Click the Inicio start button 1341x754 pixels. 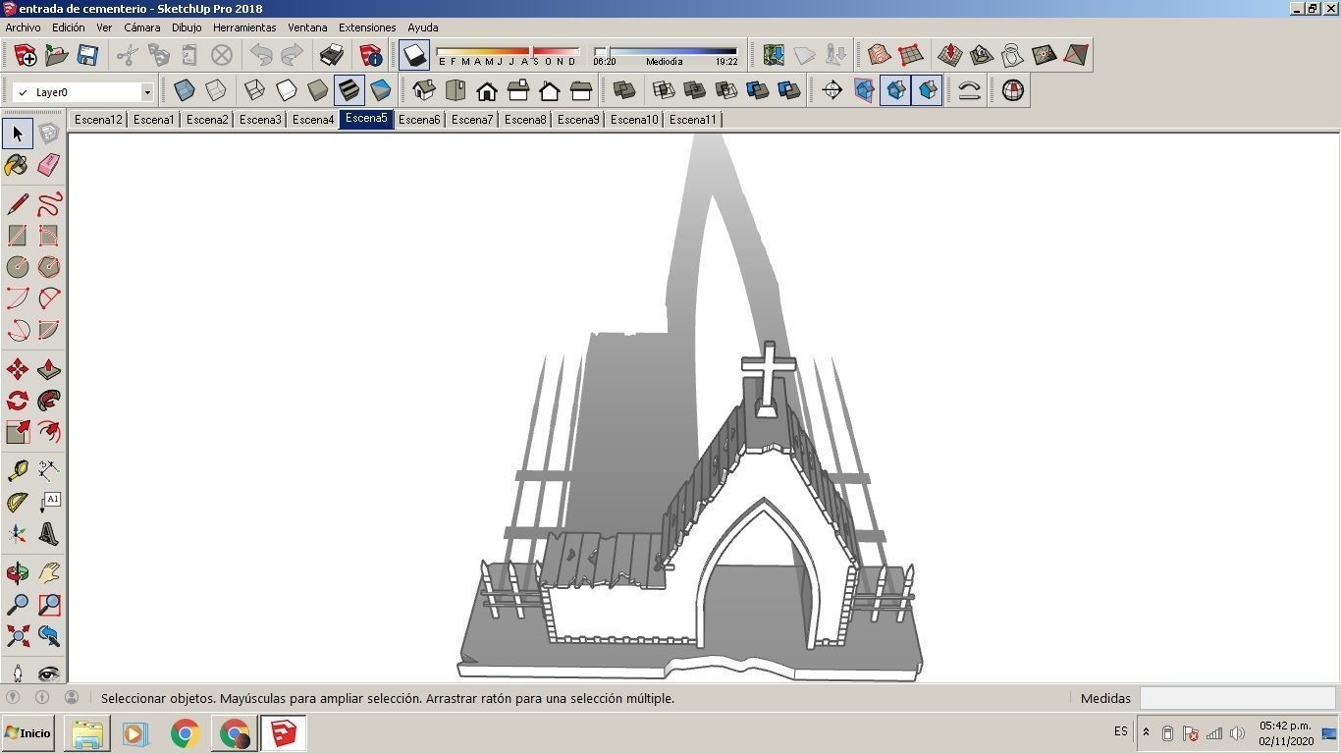pos(27,733)
